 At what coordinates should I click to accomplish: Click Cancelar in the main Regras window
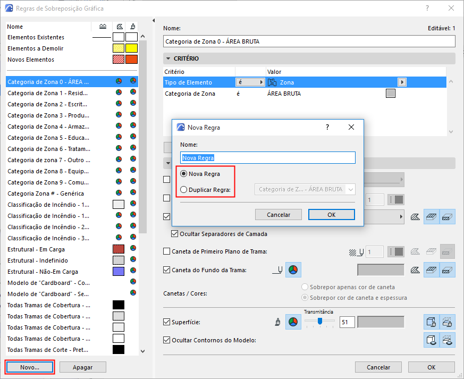point(378,367)
